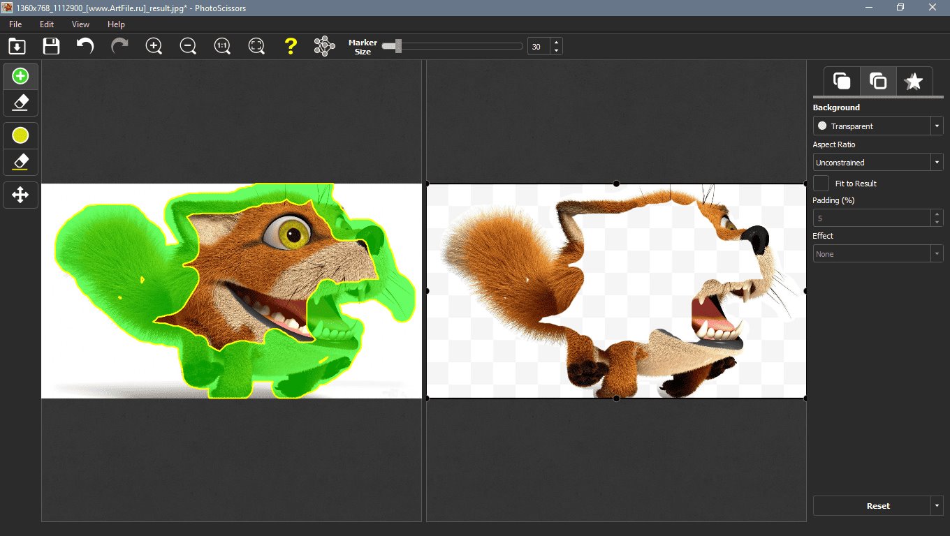Image resolution: width=950 pixels, height=536 pixels.
Task: Set zoom to 1:1 actual size
Action: (x=222, y=47)
